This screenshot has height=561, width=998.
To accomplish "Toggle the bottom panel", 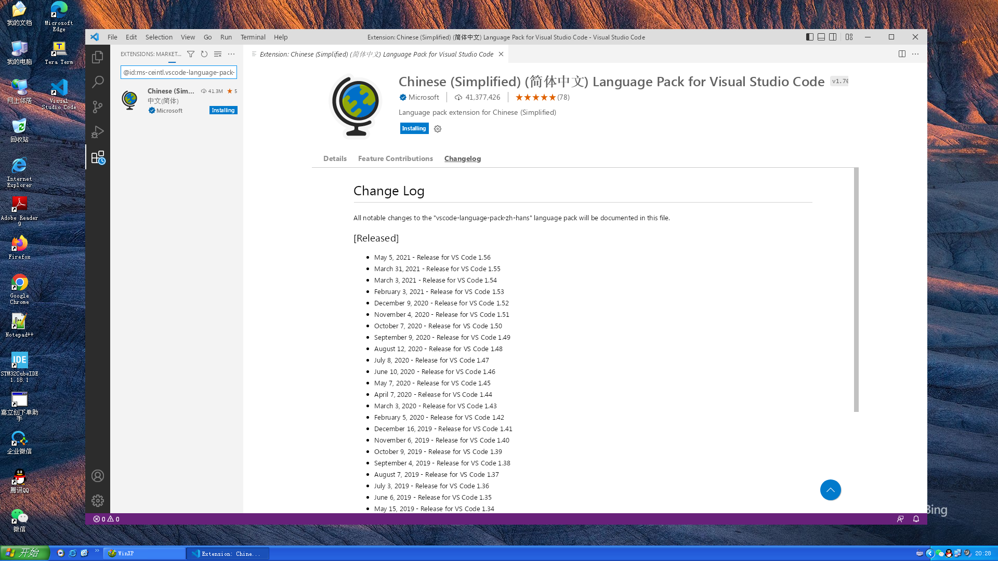I will [821, 37].
